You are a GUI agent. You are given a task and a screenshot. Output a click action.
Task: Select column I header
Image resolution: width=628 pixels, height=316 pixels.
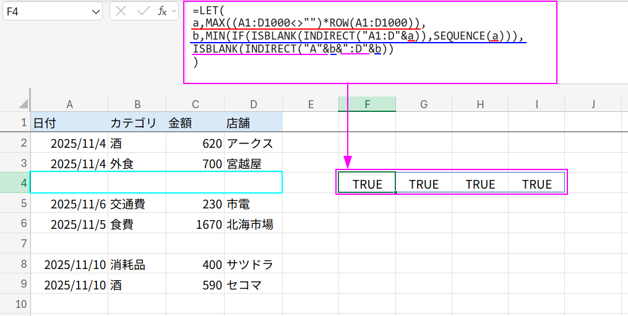pos(536,104)
